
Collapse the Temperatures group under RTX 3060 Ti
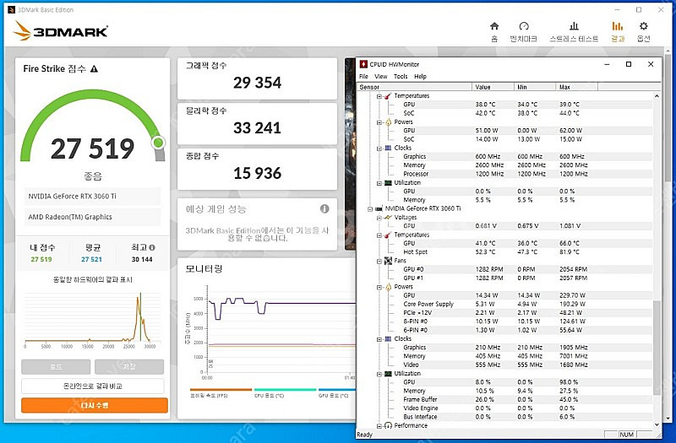pyautogui.click(x=379, y=235)
